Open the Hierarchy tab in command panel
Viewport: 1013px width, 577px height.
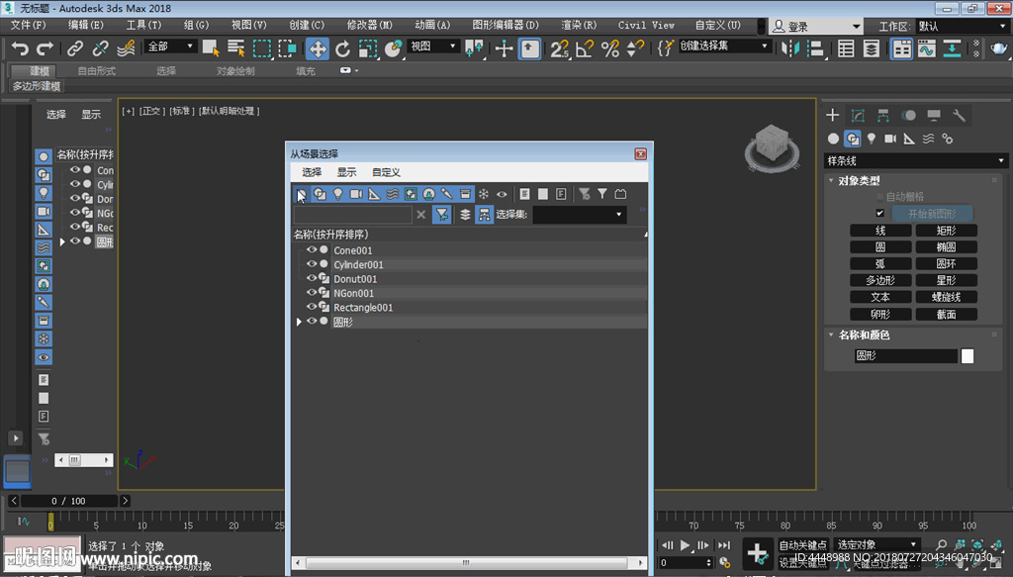(x=883, y=116)
